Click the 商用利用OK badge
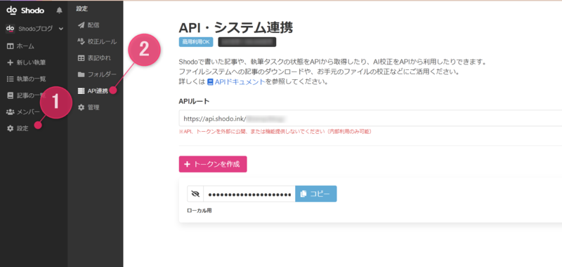This screenshot has height=267, width=562. pyautogui.click(x=196, y=42)
